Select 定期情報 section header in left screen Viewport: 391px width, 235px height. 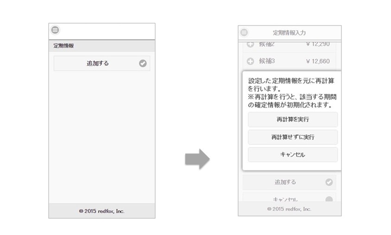[102, 45]
